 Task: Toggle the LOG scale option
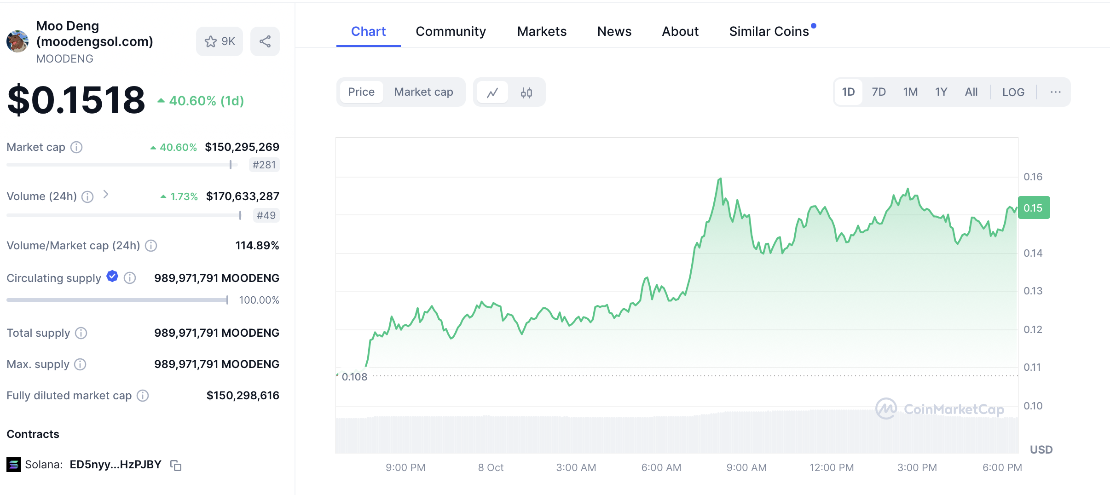(x=1013, y=92)
